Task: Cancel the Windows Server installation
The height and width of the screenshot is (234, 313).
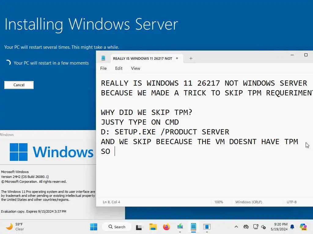Action: point(19,85)
